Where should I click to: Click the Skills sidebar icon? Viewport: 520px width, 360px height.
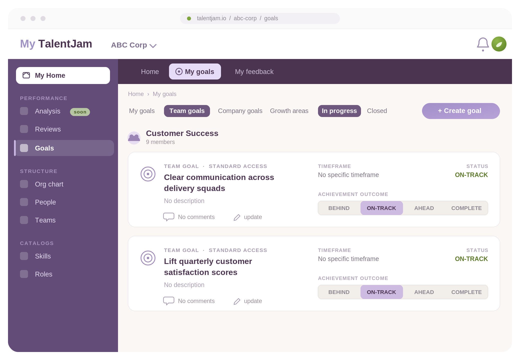[x=24, y=256]
